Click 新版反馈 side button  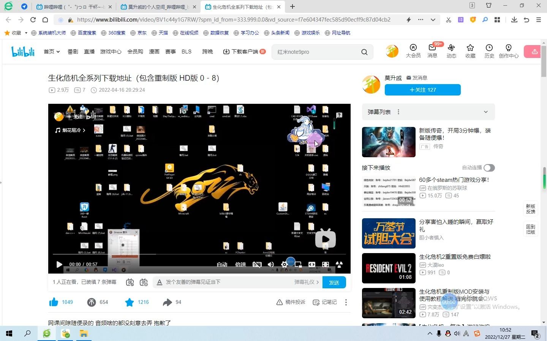tap(531, 209)
